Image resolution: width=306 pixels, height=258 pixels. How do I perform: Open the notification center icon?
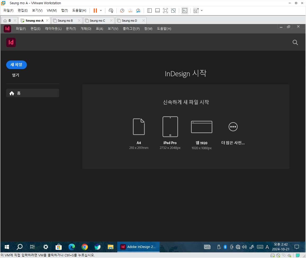297,247
